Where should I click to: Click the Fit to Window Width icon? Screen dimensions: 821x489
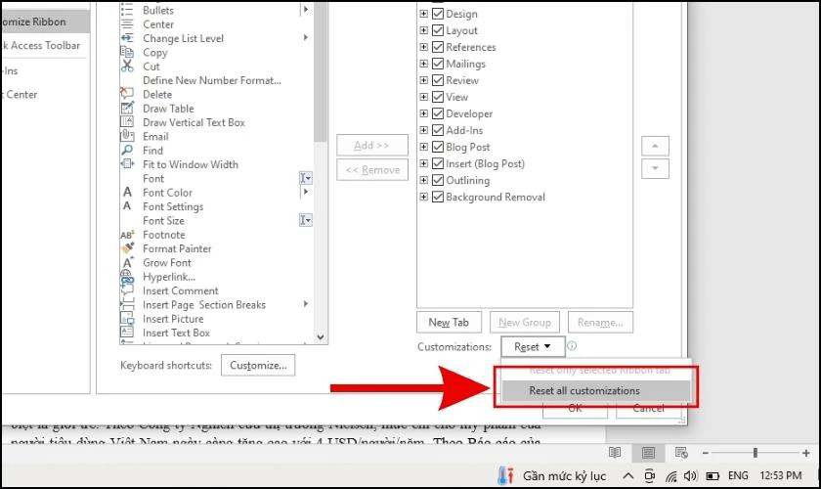[127, 164]
